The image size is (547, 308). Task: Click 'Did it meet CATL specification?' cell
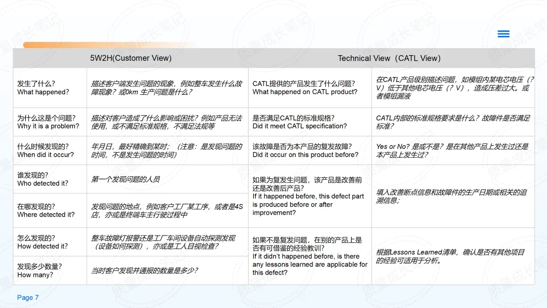[x=310, y=122]
